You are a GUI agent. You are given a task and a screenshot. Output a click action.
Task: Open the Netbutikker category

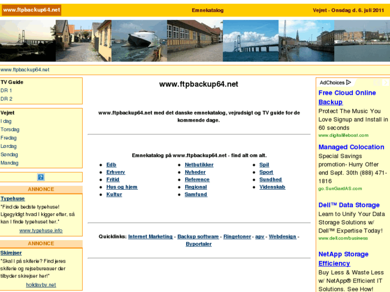point(199,165)
